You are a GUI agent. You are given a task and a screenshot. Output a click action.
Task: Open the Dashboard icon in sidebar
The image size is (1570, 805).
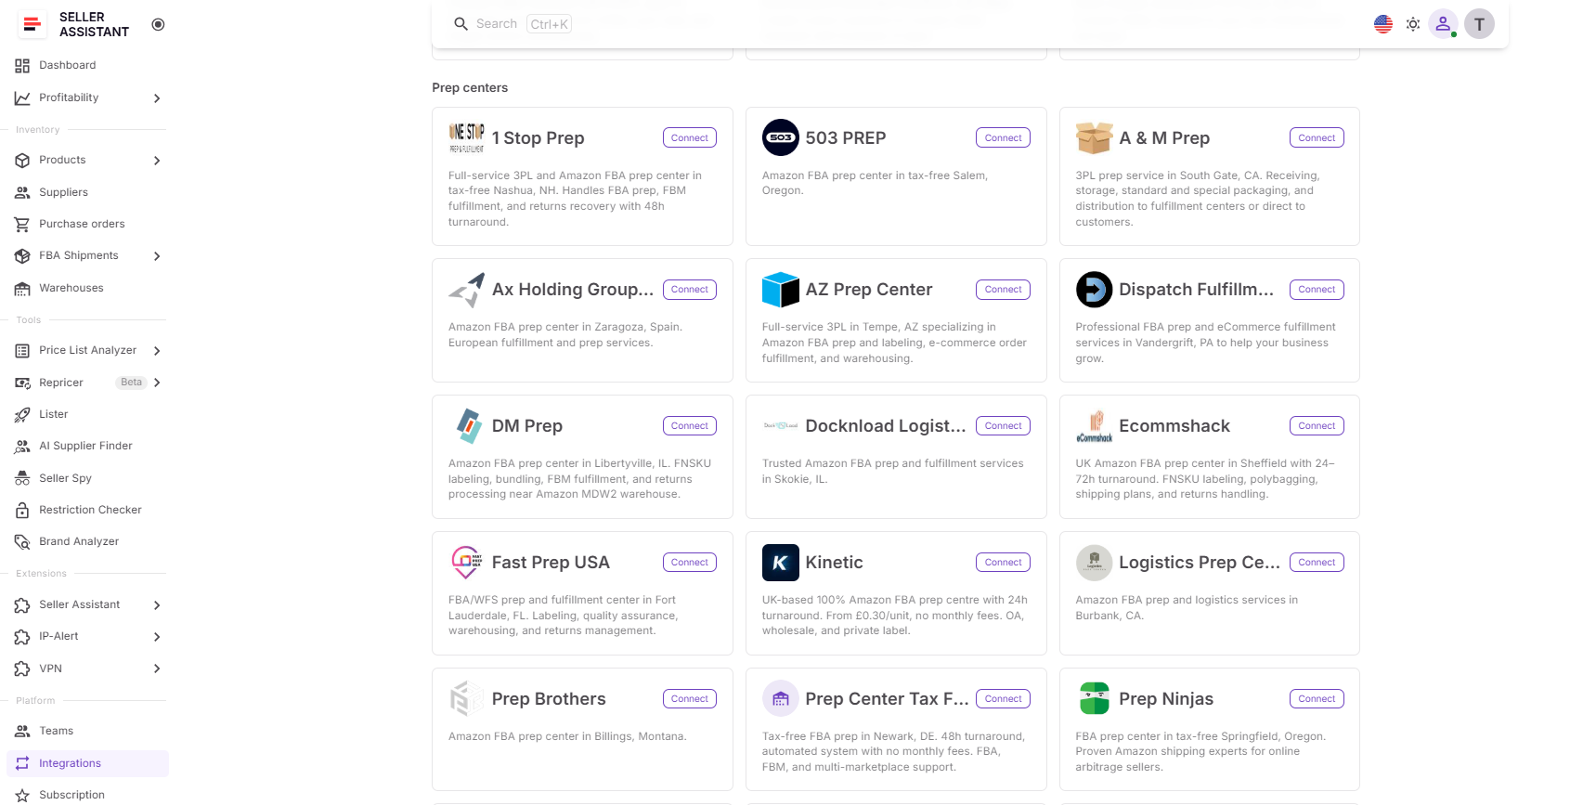(22, 66)
